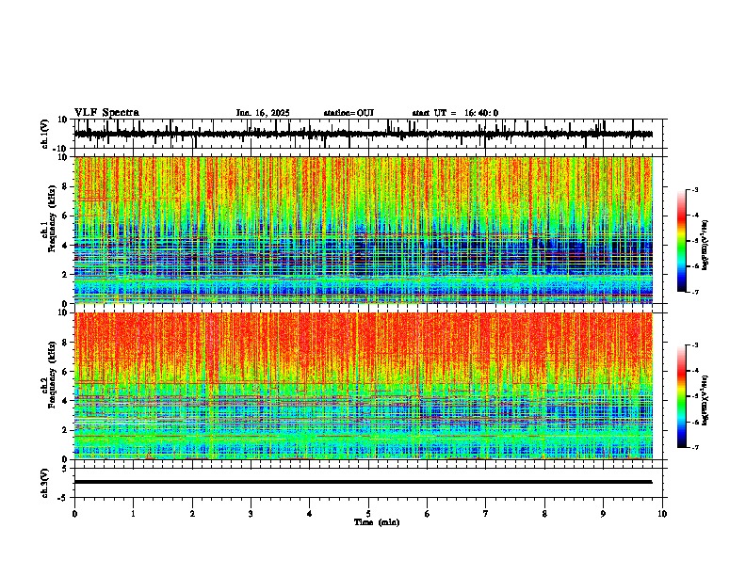Click the "6" kHz tick on ch.2 spectrogram
This screenshot has width=746, height=576.
(x=65, y=371)
